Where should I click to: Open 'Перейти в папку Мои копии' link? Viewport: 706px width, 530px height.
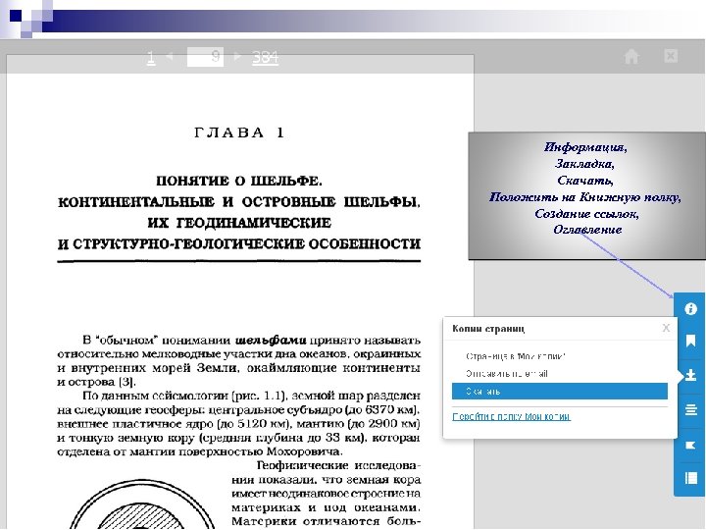[511, 416]
